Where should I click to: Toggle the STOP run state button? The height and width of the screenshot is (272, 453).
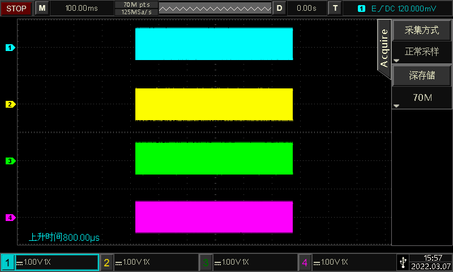(16, 8)
